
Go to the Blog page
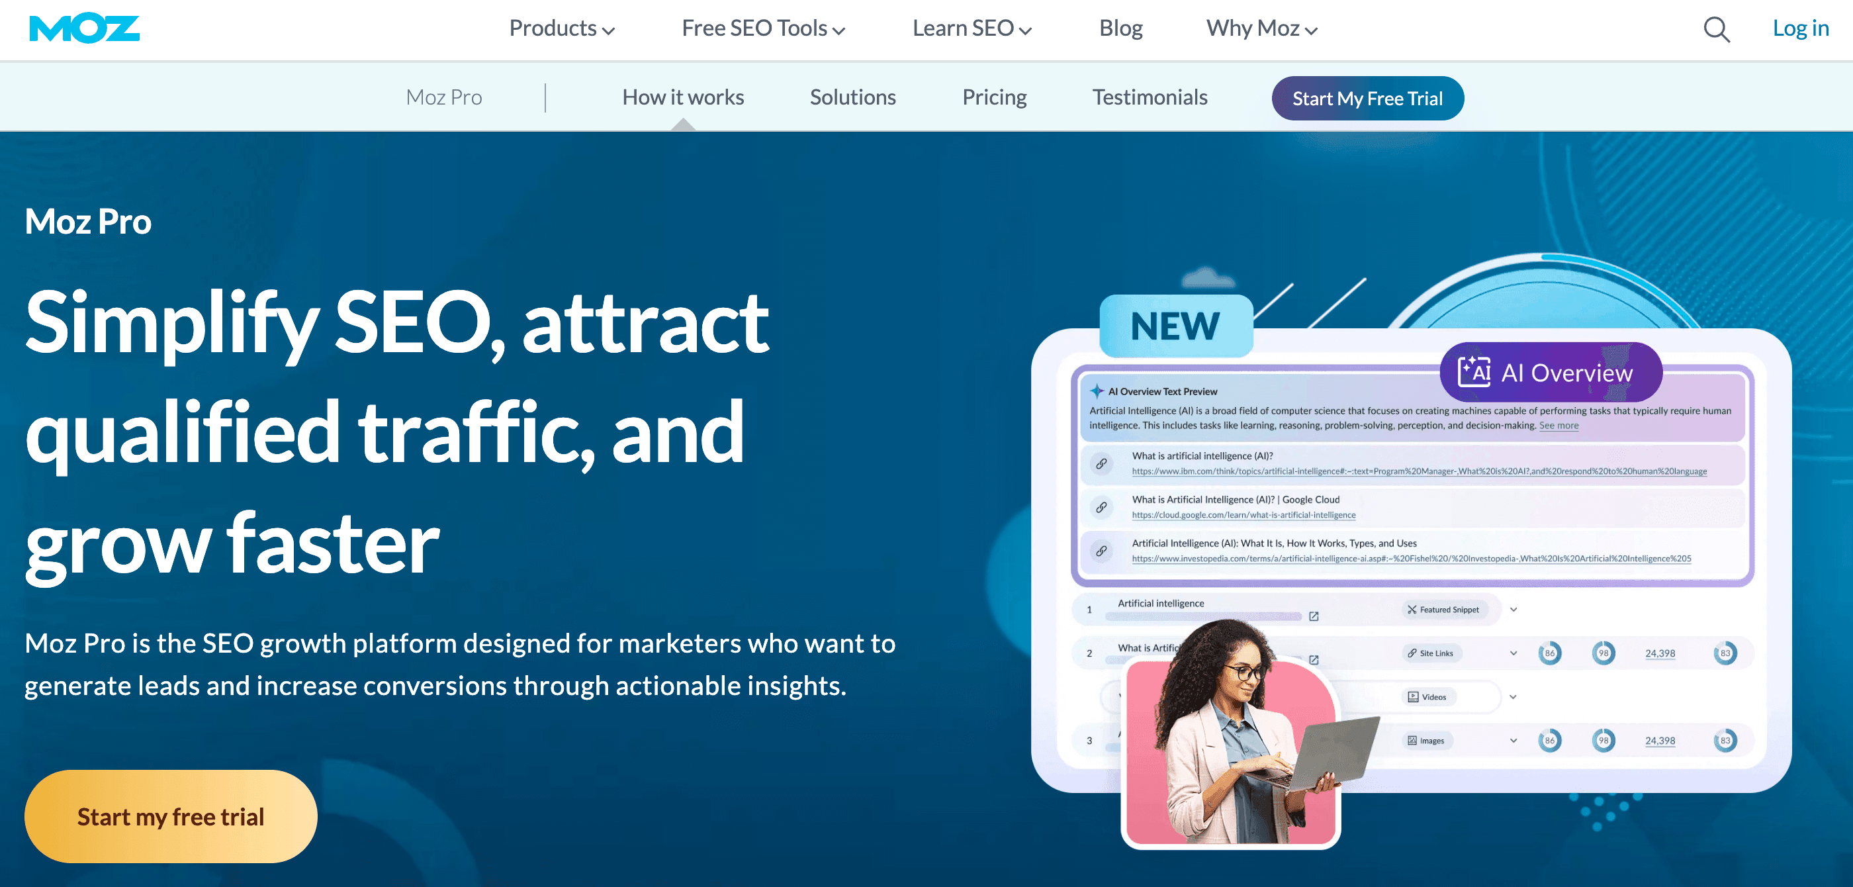[x=1120, y=28]
